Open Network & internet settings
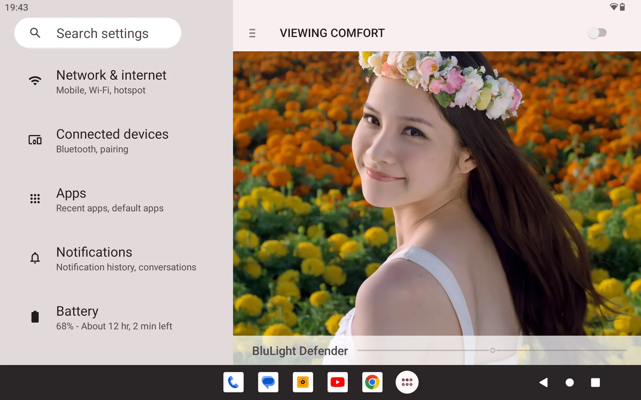The image size is (641, 400). [x=117, y=82]
